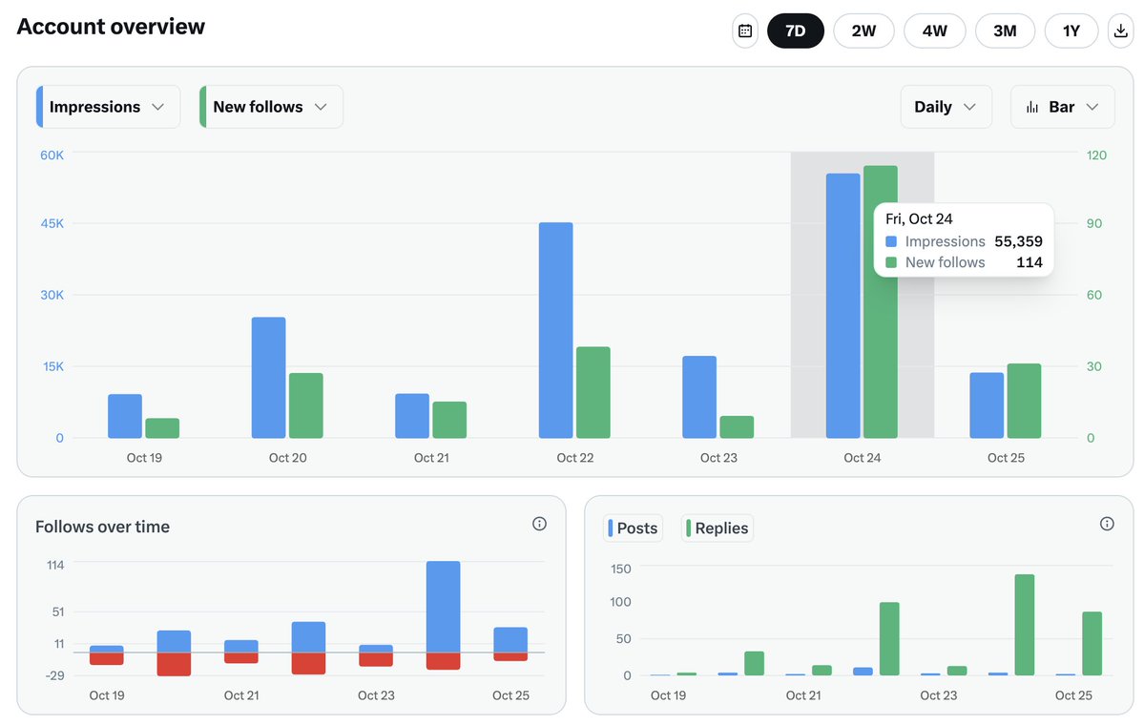Open the calendar date picker

pyautogui.click(x=745, y=31)
